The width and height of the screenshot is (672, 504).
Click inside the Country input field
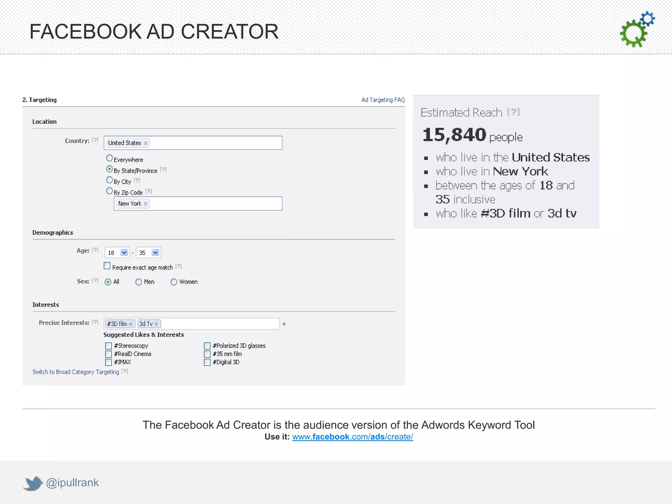coord(193,143)
